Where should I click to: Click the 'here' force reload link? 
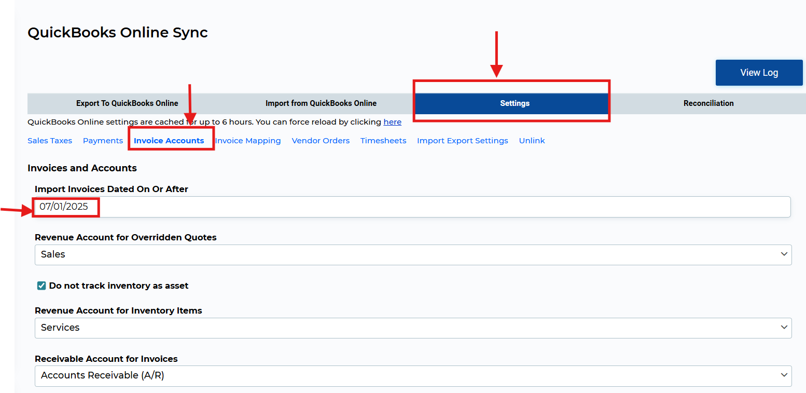[392, 122]
